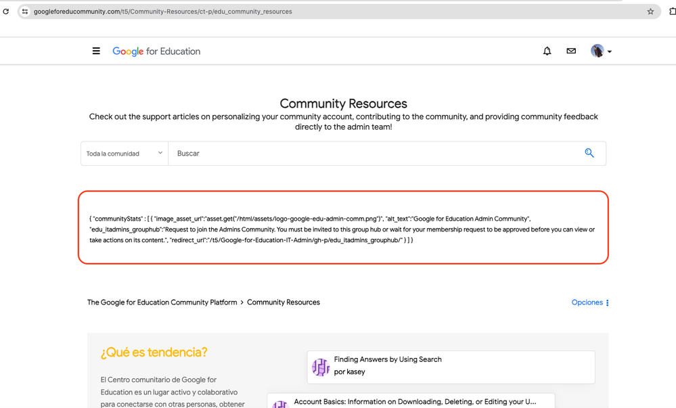Open the Opciones three-dot menu icon

pyautogui.click(x=608, y=302)
